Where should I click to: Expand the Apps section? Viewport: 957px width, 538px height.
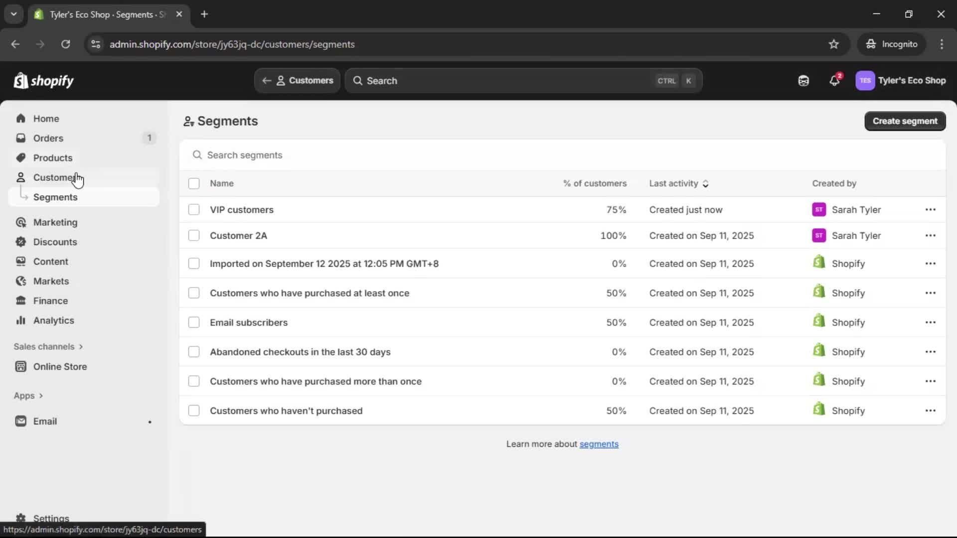[x=28, y=395]
